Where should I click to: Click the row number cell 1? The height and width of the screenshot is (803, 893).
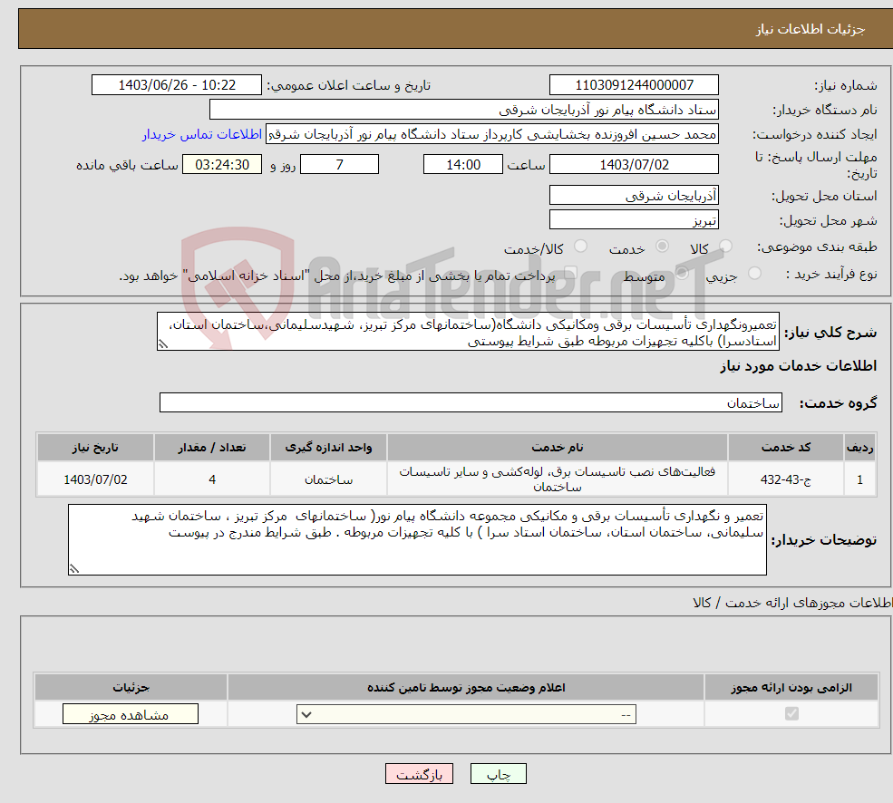click(860, 479)
